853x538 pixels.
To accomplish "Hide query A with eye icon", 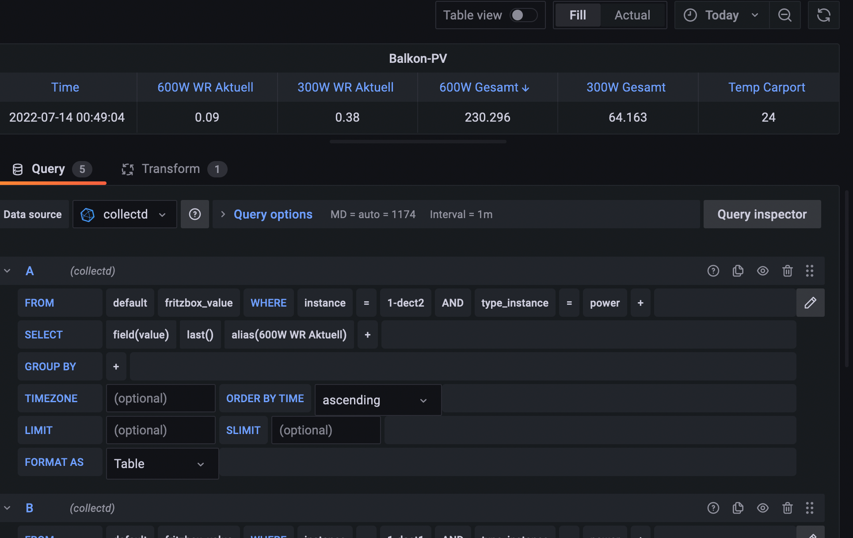I will (x=762, y=271).
